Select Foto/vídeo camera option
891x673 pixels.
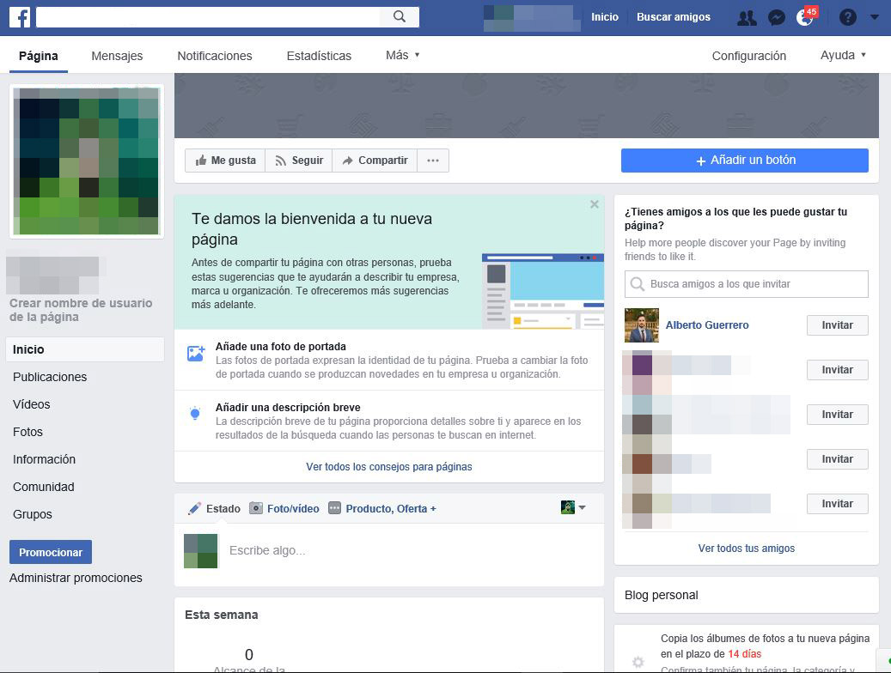click(284, 508)
